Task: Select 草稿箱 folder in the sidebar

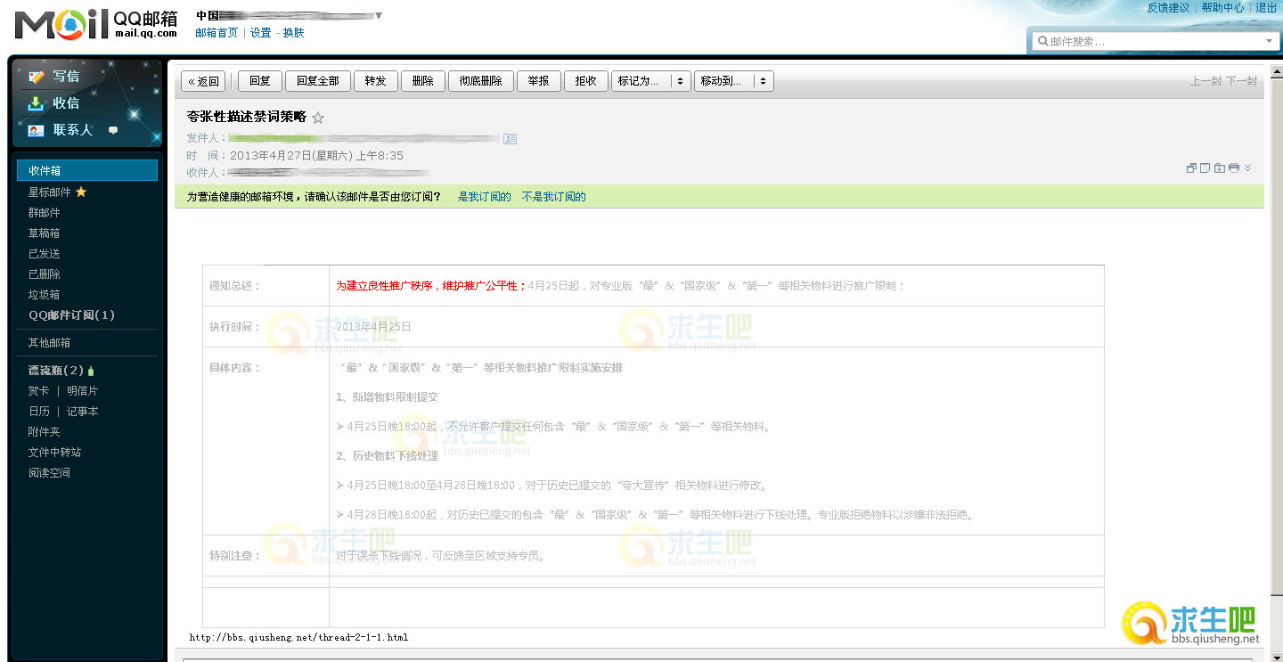Action: pos(45,233)
